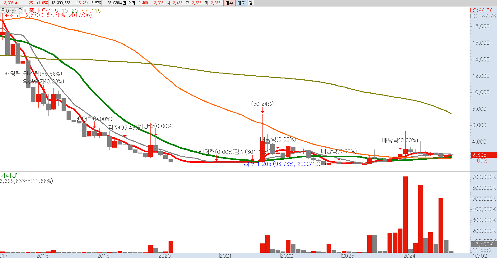Click the volume figure 13,399,833 in header
497x258 pixels.
pyautogui.click(x=61, y=3)
